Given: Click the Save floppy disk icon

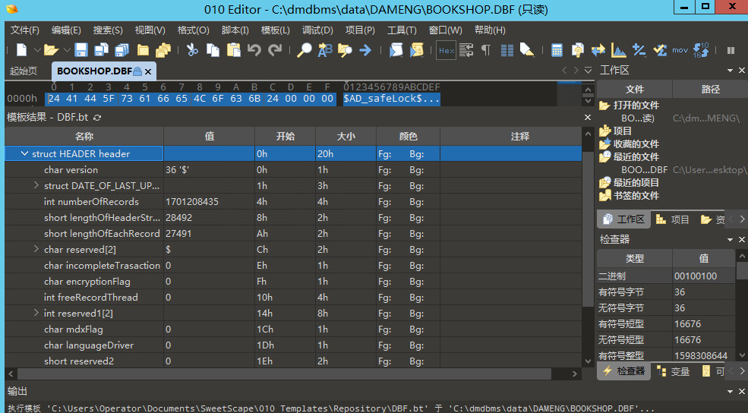Looking at the screenshot, I should pos(81,49).
